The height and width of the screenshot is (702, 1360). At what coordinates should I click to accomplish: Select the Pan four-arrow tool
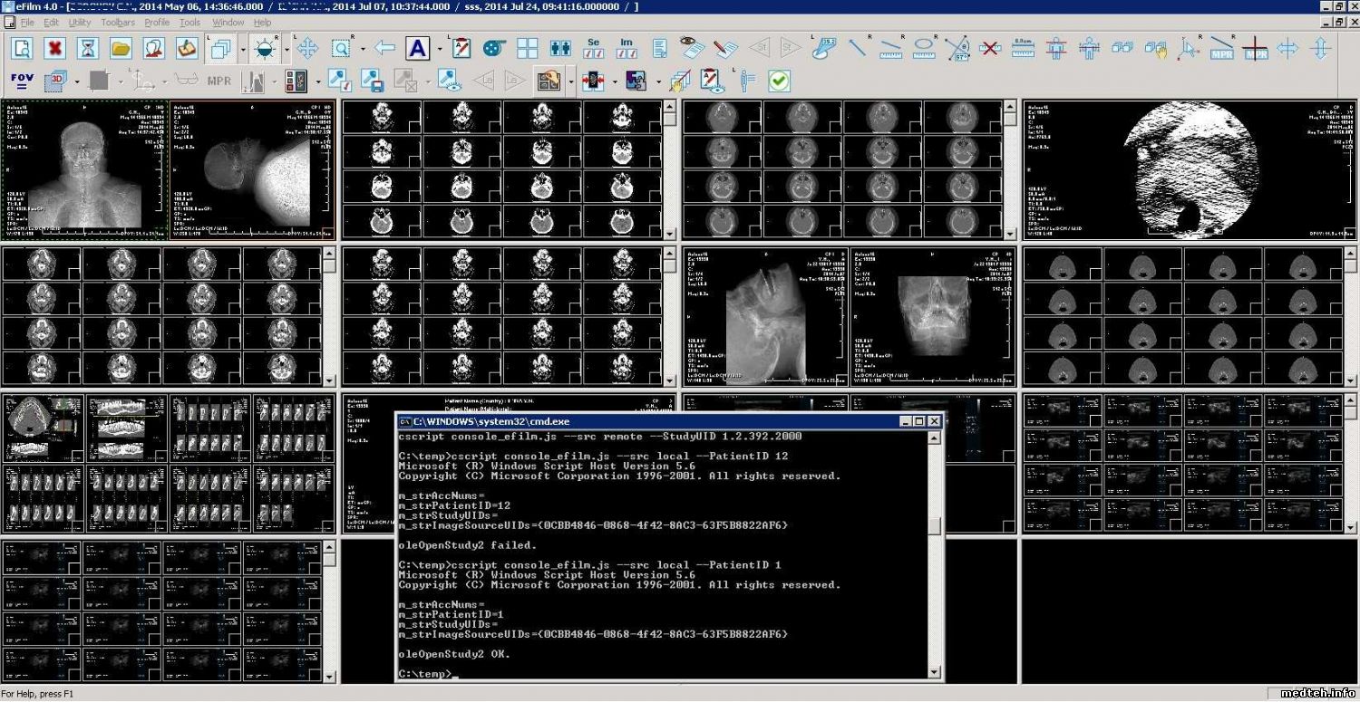point(307,48)
